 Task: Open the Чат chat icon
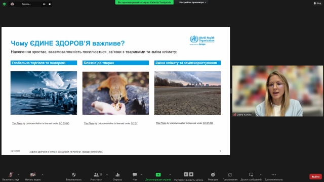point(135,175)
